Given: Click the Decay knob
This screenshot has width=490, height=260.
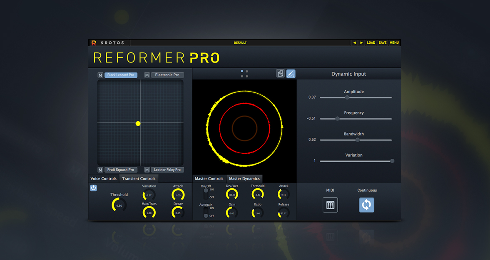Looking at the screenshot, I should [178, 213].
